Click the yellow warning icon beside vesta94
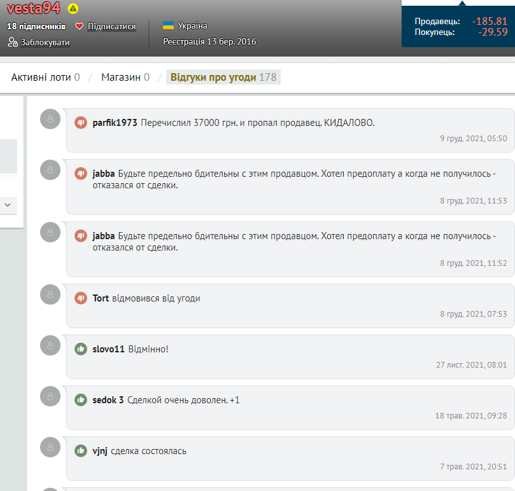The image size is (515, 491). pyautogui.click(x=73, y=8)
